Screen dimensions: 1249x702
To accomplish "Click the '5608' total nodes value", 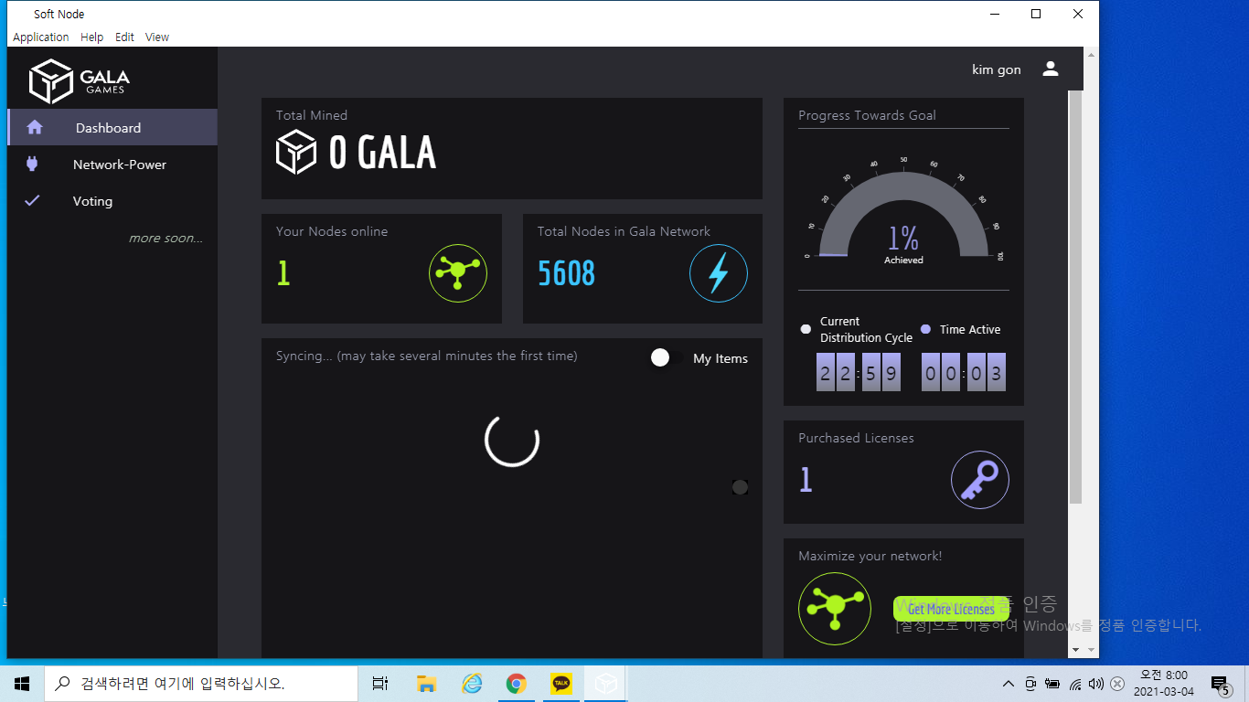I will tap(566, 273).
